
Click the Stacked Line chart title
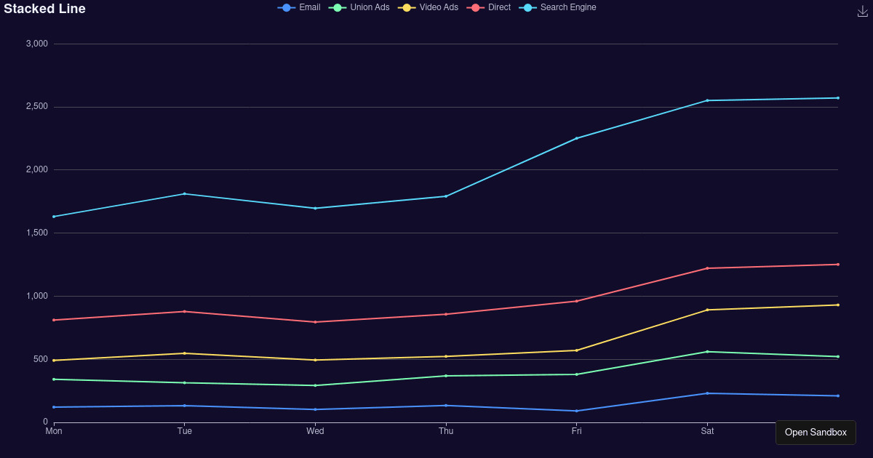point(44,9)
